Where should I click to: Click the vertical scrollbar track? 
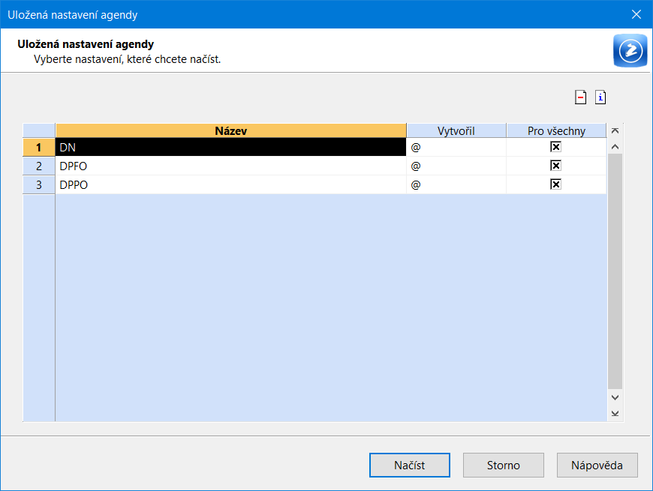point(615,272)
